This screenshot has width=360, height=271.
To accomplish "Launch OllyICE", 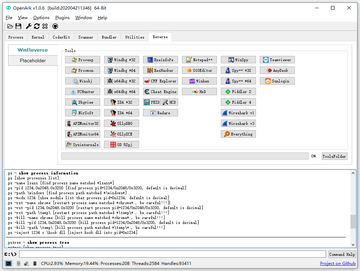I will [121, 134].
